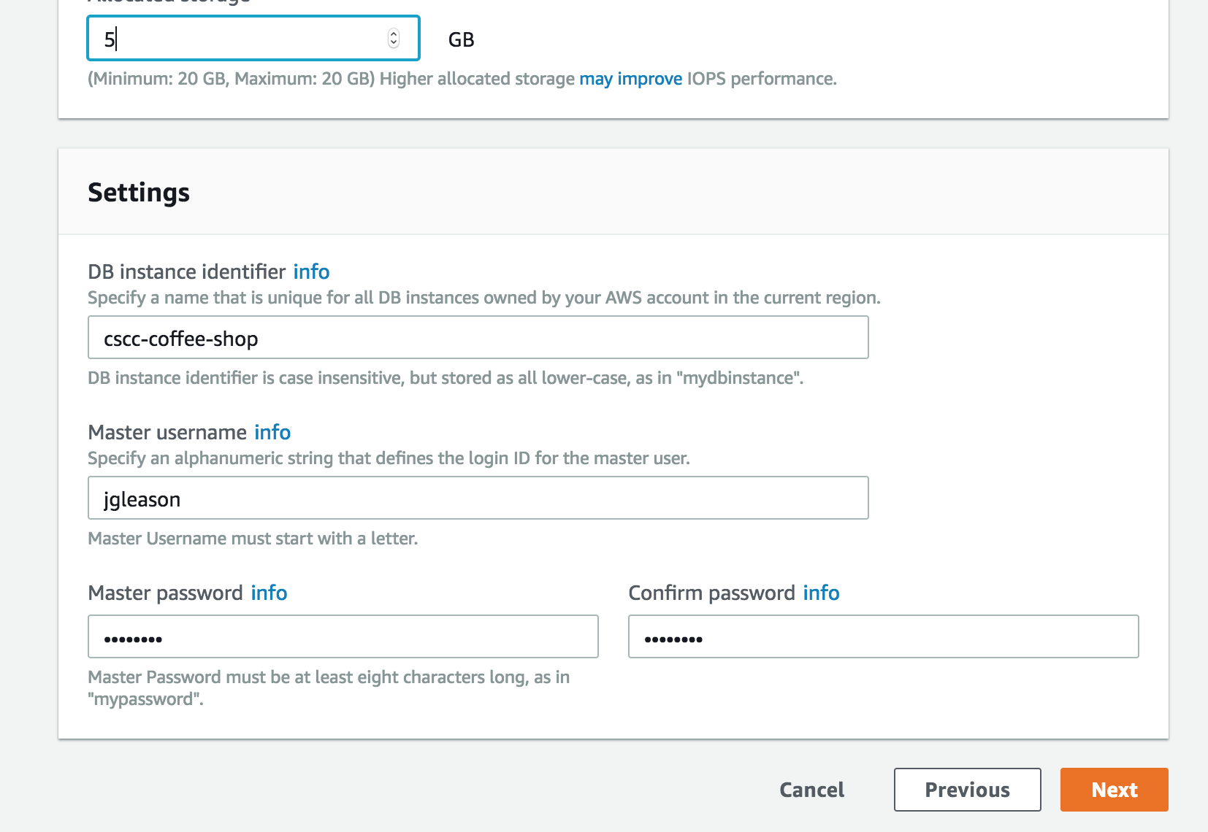This screenshot has height=832, width=1208.
Task: Focus the cscc-coffee-shop identifier field
Action: pos(478,338)
